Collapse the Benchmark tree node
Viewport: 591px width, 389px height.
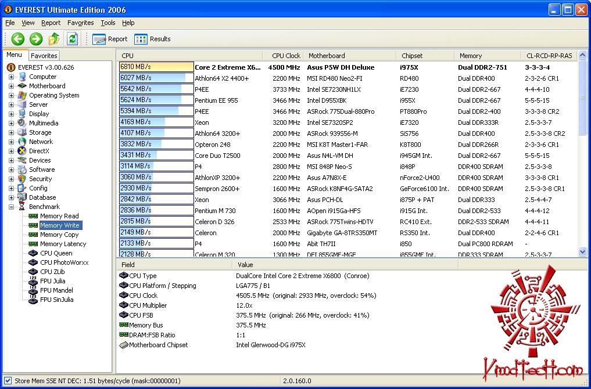pyautogui.click(x=11, y=207)
